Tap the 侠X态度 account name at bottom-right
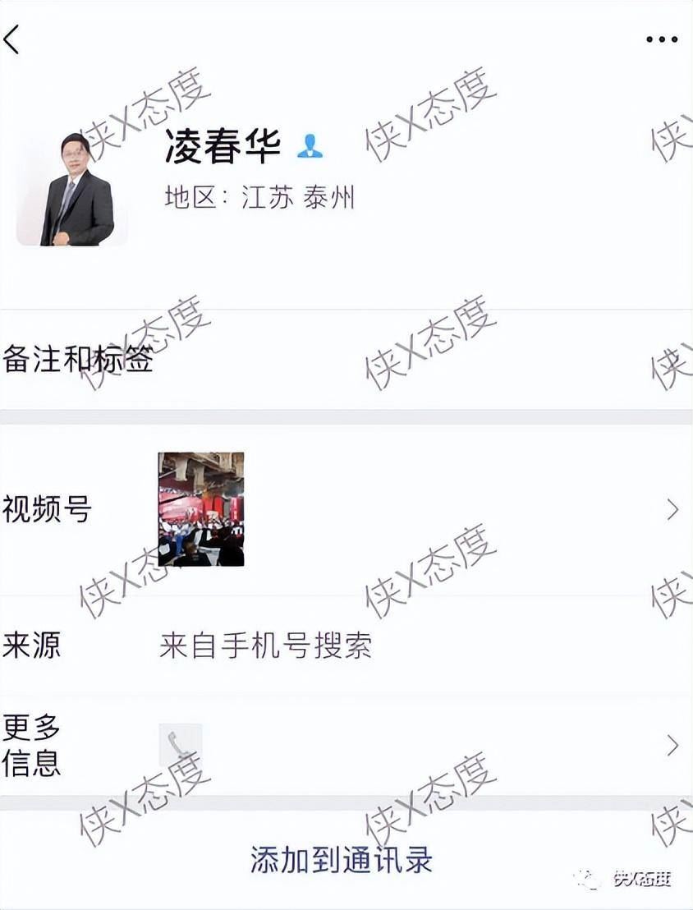The width and height of the screenshot is (693, 910). point(642,879)
